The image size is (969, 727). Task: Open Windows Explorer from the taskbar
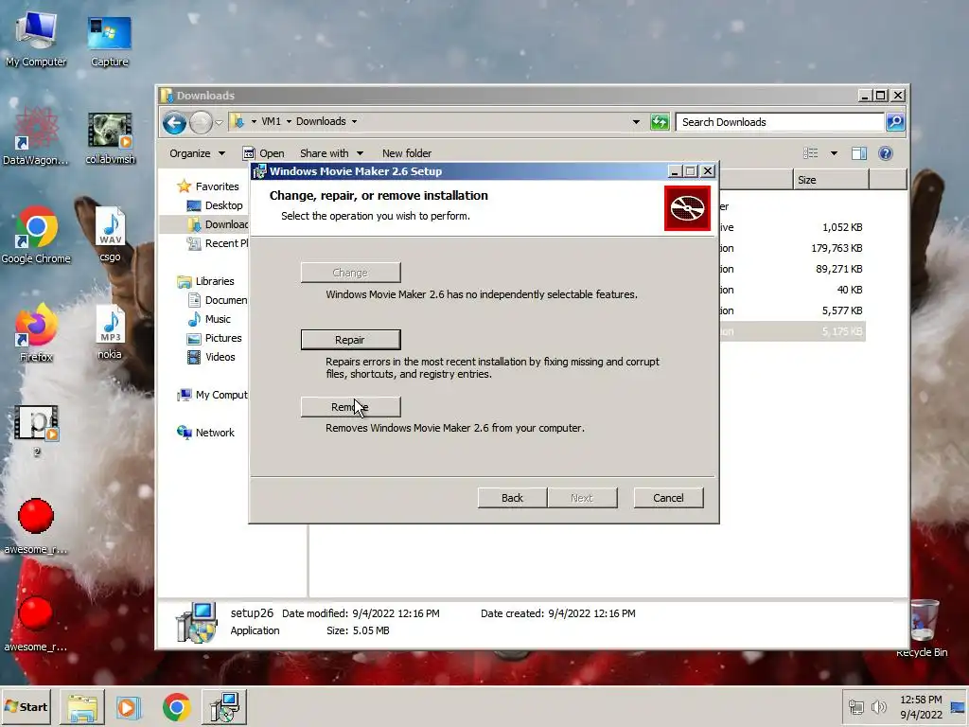[82, 707]
